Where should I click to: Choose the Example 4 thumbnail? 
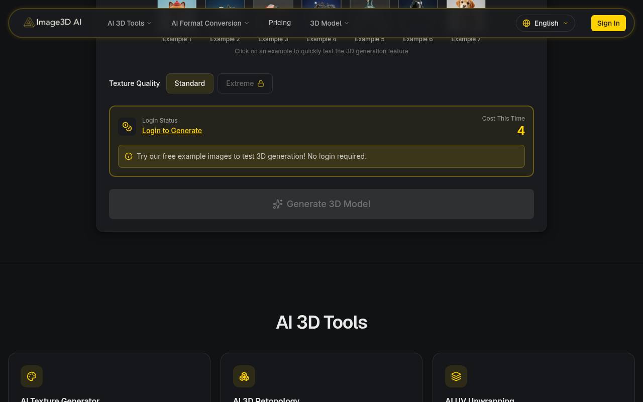pyautogui.click(x=321, y=5)
